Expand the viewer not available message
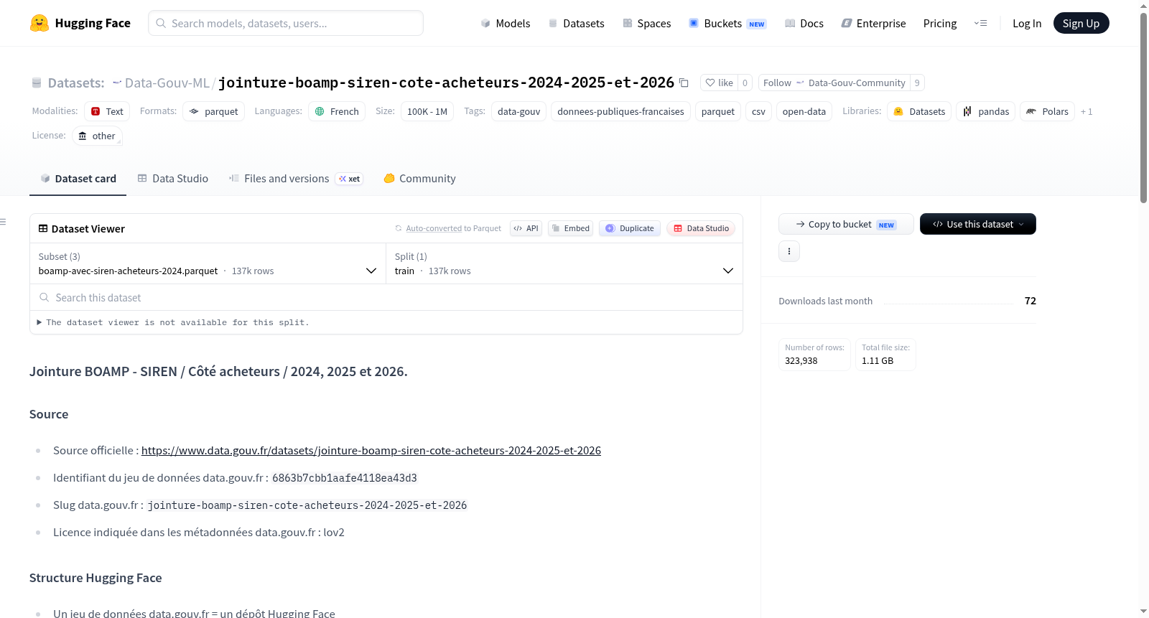The width and height of the screenshot is (1149, 618). pyautogui.click(x=172, y=322)
